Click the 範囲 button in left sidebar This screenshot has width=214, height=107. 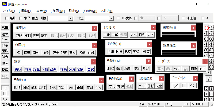5,27
